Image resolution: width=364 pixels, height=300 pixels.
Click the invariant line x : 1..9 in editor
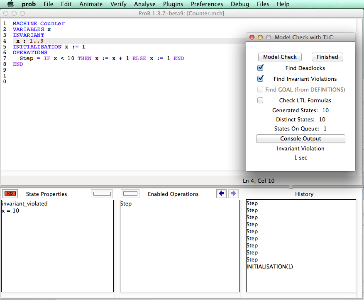point(30,41)
